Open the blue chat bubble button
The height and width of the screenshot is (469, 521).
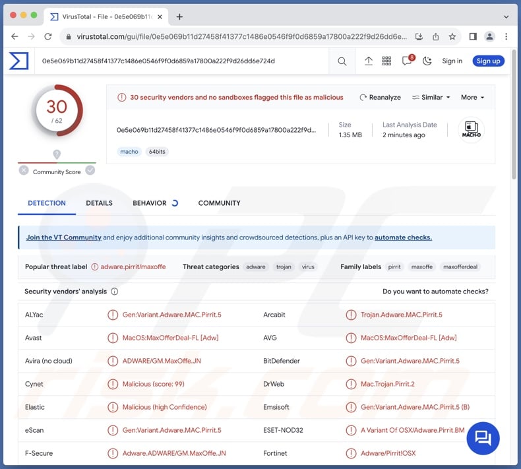point(483,438)
